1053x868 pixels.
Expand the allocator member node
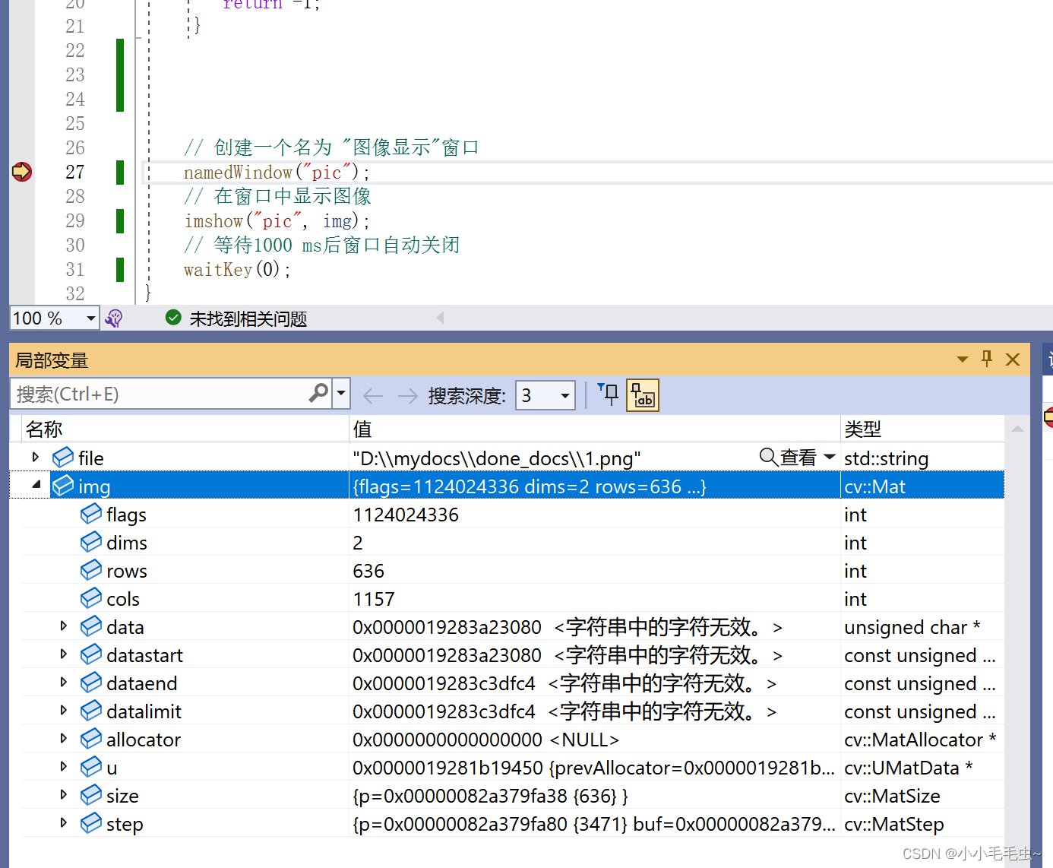(x=64, y=739)
